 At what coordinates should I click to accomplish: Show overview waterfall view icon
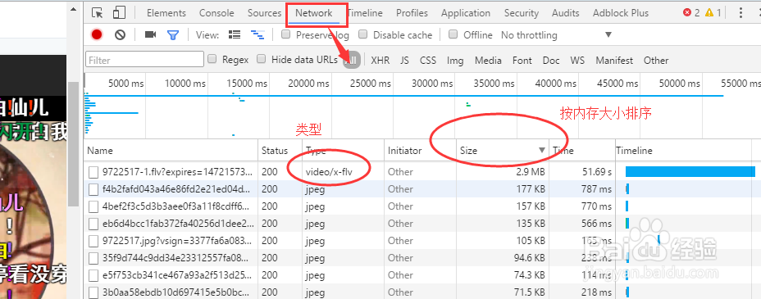pyautogui.click(x=257, y=34)
